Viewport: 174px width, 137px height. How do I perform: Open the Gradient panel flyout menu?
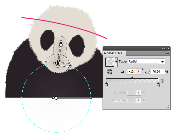click(167, 53)
